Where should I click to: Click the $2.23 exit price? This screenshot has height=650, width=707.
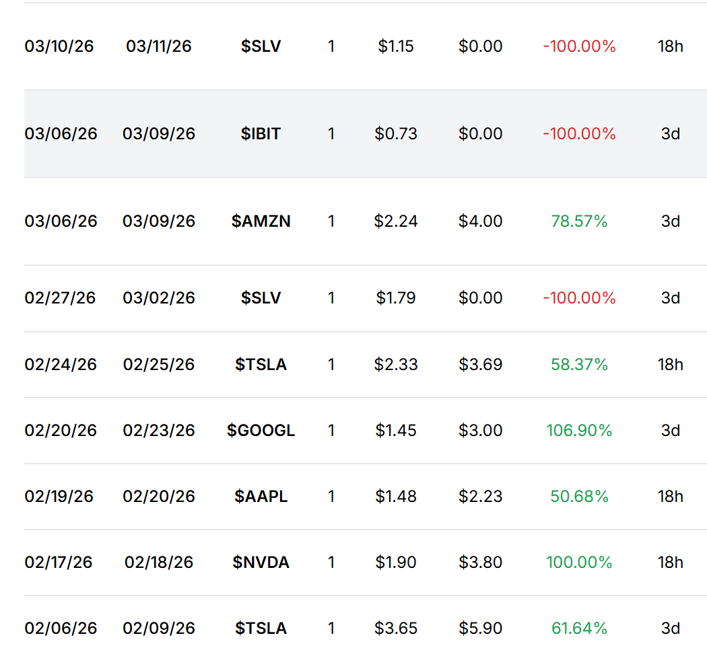[x=480, y=496]
